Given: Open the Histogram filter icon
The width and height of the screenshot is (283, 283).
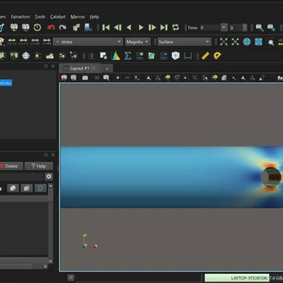Looking at the screenshot, I should coord(116,56).
